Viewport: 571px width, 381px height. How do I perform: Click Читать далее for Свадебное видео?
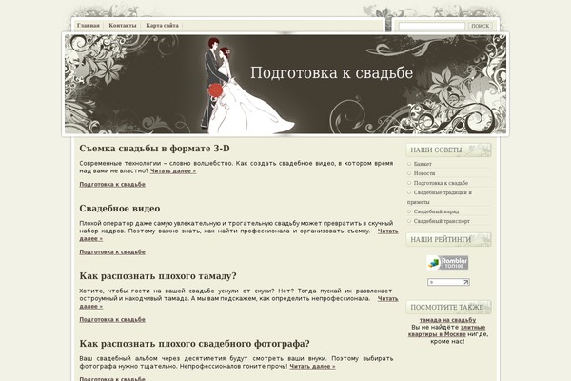388,231
